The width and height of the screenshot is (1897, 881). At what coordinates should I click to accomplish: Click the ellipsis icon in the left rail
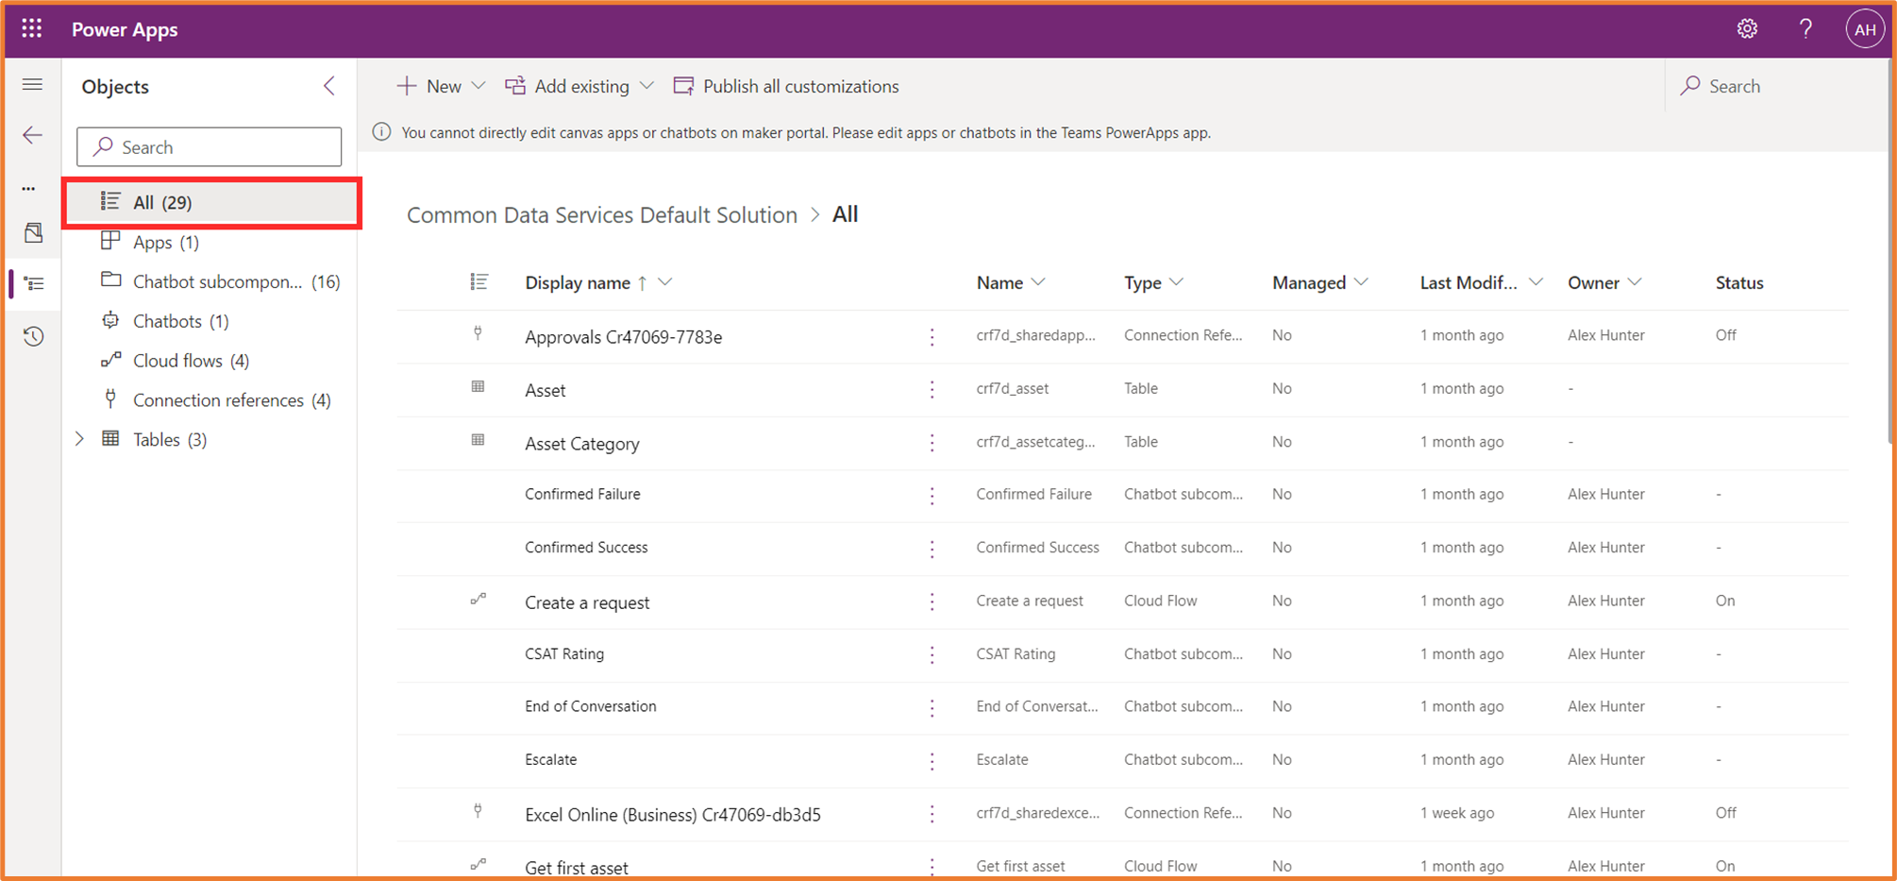pyautogui.click(x=33, y=188)
